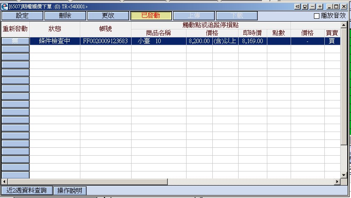
Task: Select the 條件檢查中 status cell
Action: (x=55, y=41)
